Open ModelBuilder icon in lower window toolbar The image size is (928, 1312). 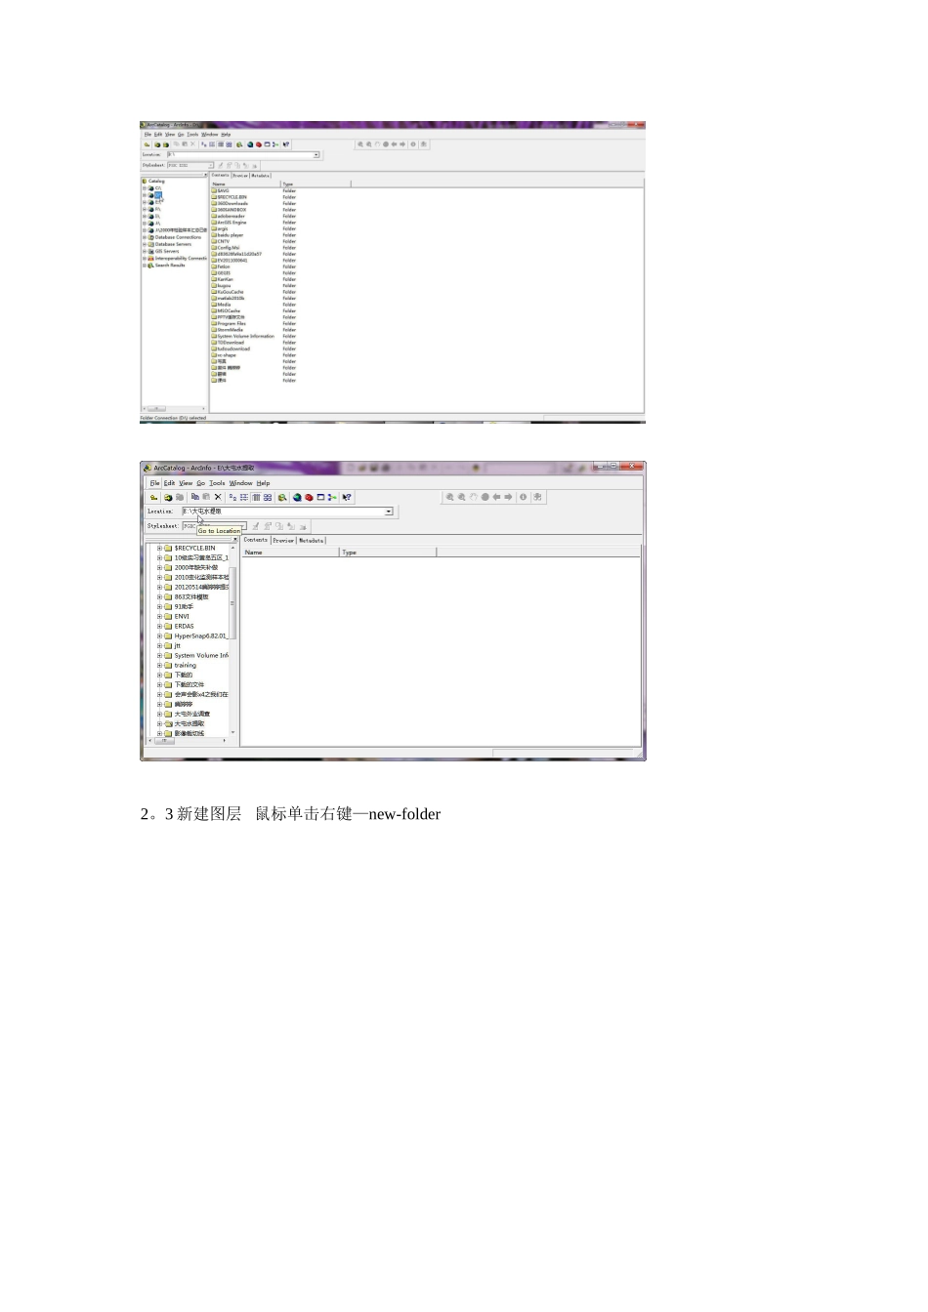tap(332, 497)
